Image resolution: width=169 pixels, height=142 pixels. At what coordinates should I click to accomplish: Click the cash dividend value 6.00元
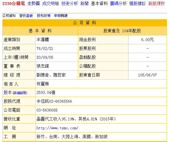coord(147,40)
